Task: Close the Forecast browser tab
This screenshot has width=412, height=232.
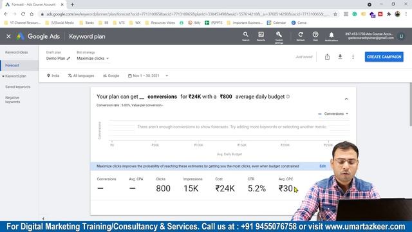Action: (62, 5)
